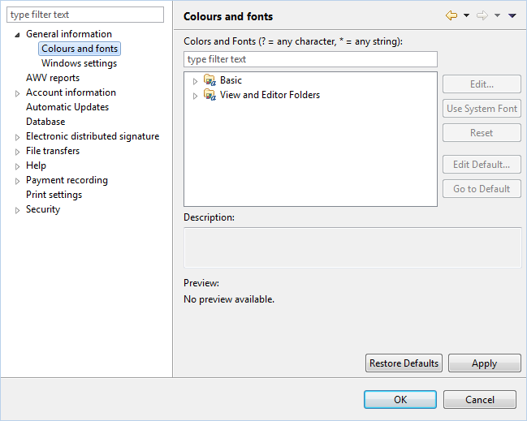Viewport: 527px width, 421px height.
Task: Select the Basic folder icon
Action: tap(210, 80)
